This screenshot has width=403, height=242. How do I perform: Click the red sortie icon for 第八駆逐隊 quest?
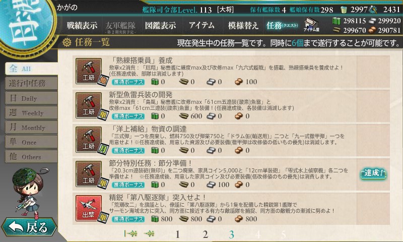pyautogui.click(x=89, y=208)
